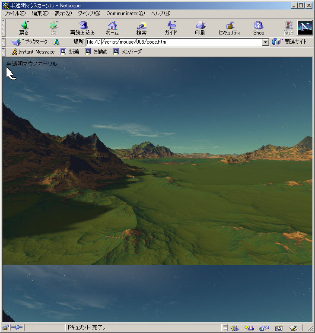Open 関連サイト related sites

click(290, 42)
